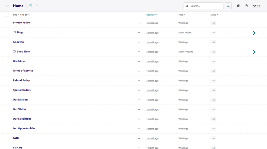Open the Type column filter dropdown

coord(182,15)
